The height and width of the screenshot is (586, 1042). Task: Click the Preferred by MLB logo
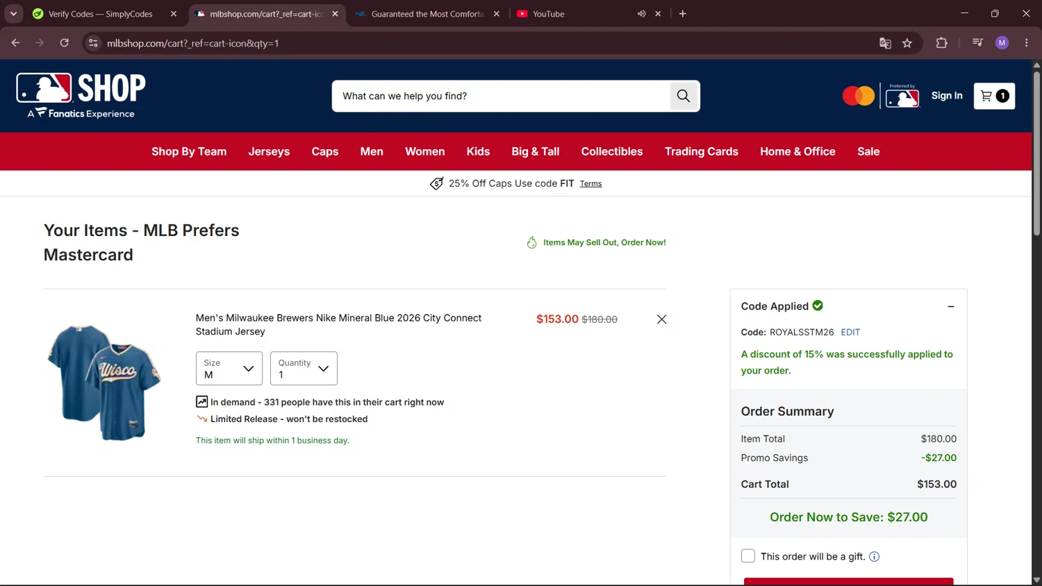click(902, 97)
